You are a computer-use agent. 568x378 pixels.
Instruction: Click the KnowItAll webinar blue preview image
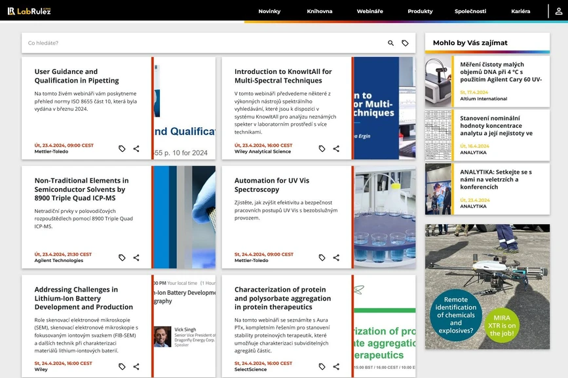[x=385, y=108]
